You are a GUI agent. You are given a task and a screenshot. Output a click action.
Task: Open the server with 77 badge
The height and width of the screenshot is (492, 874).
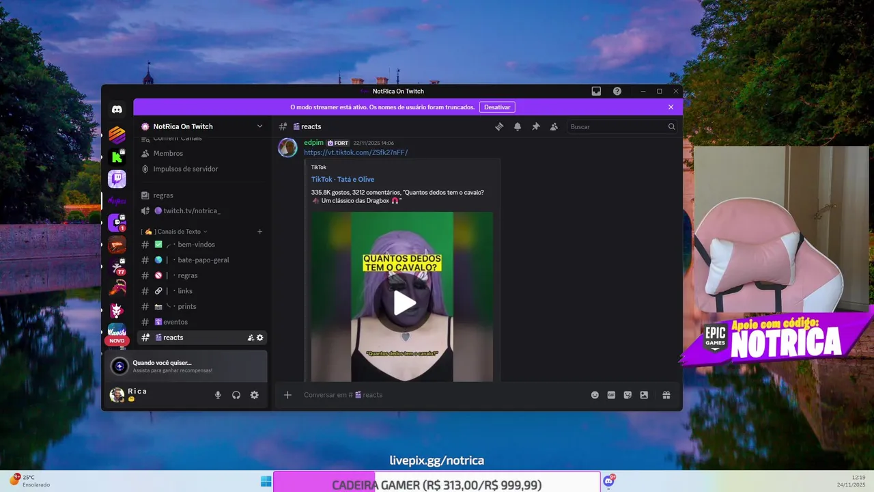pos(117,266)
